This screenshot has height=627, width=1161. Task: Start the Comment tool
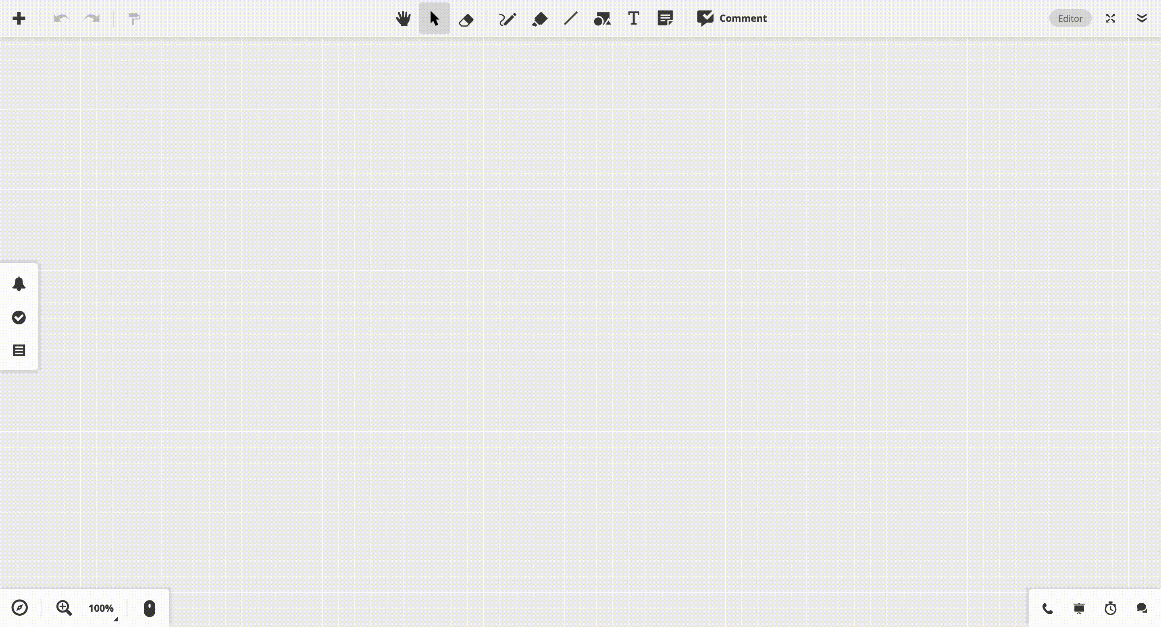pyautogui.click(x=730, y=18)
